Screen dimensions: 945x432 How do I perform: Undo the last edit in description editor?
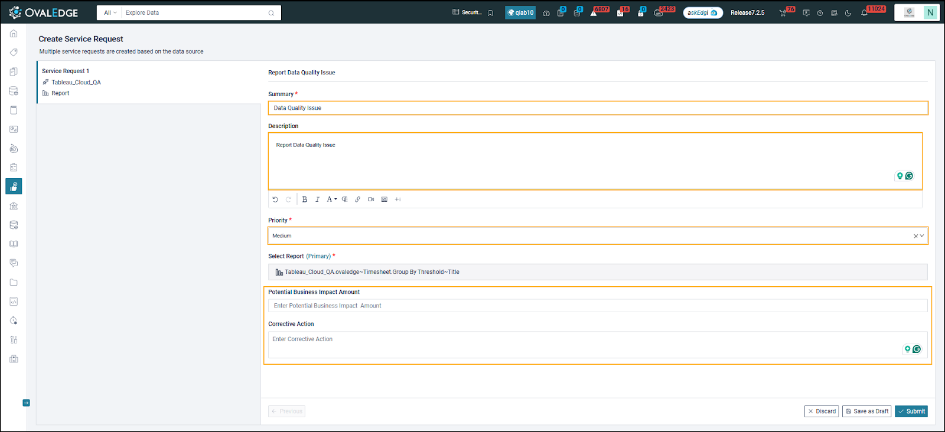[275, 199]
